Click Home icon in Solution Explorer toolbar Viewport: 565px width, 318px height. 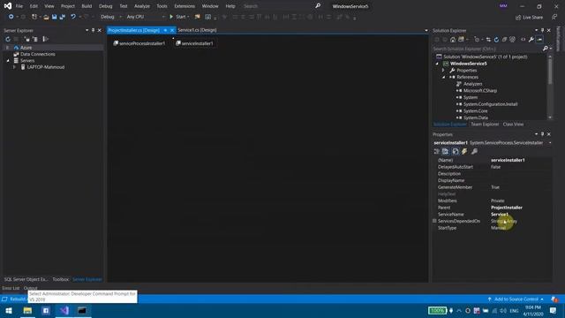point(453,39)
